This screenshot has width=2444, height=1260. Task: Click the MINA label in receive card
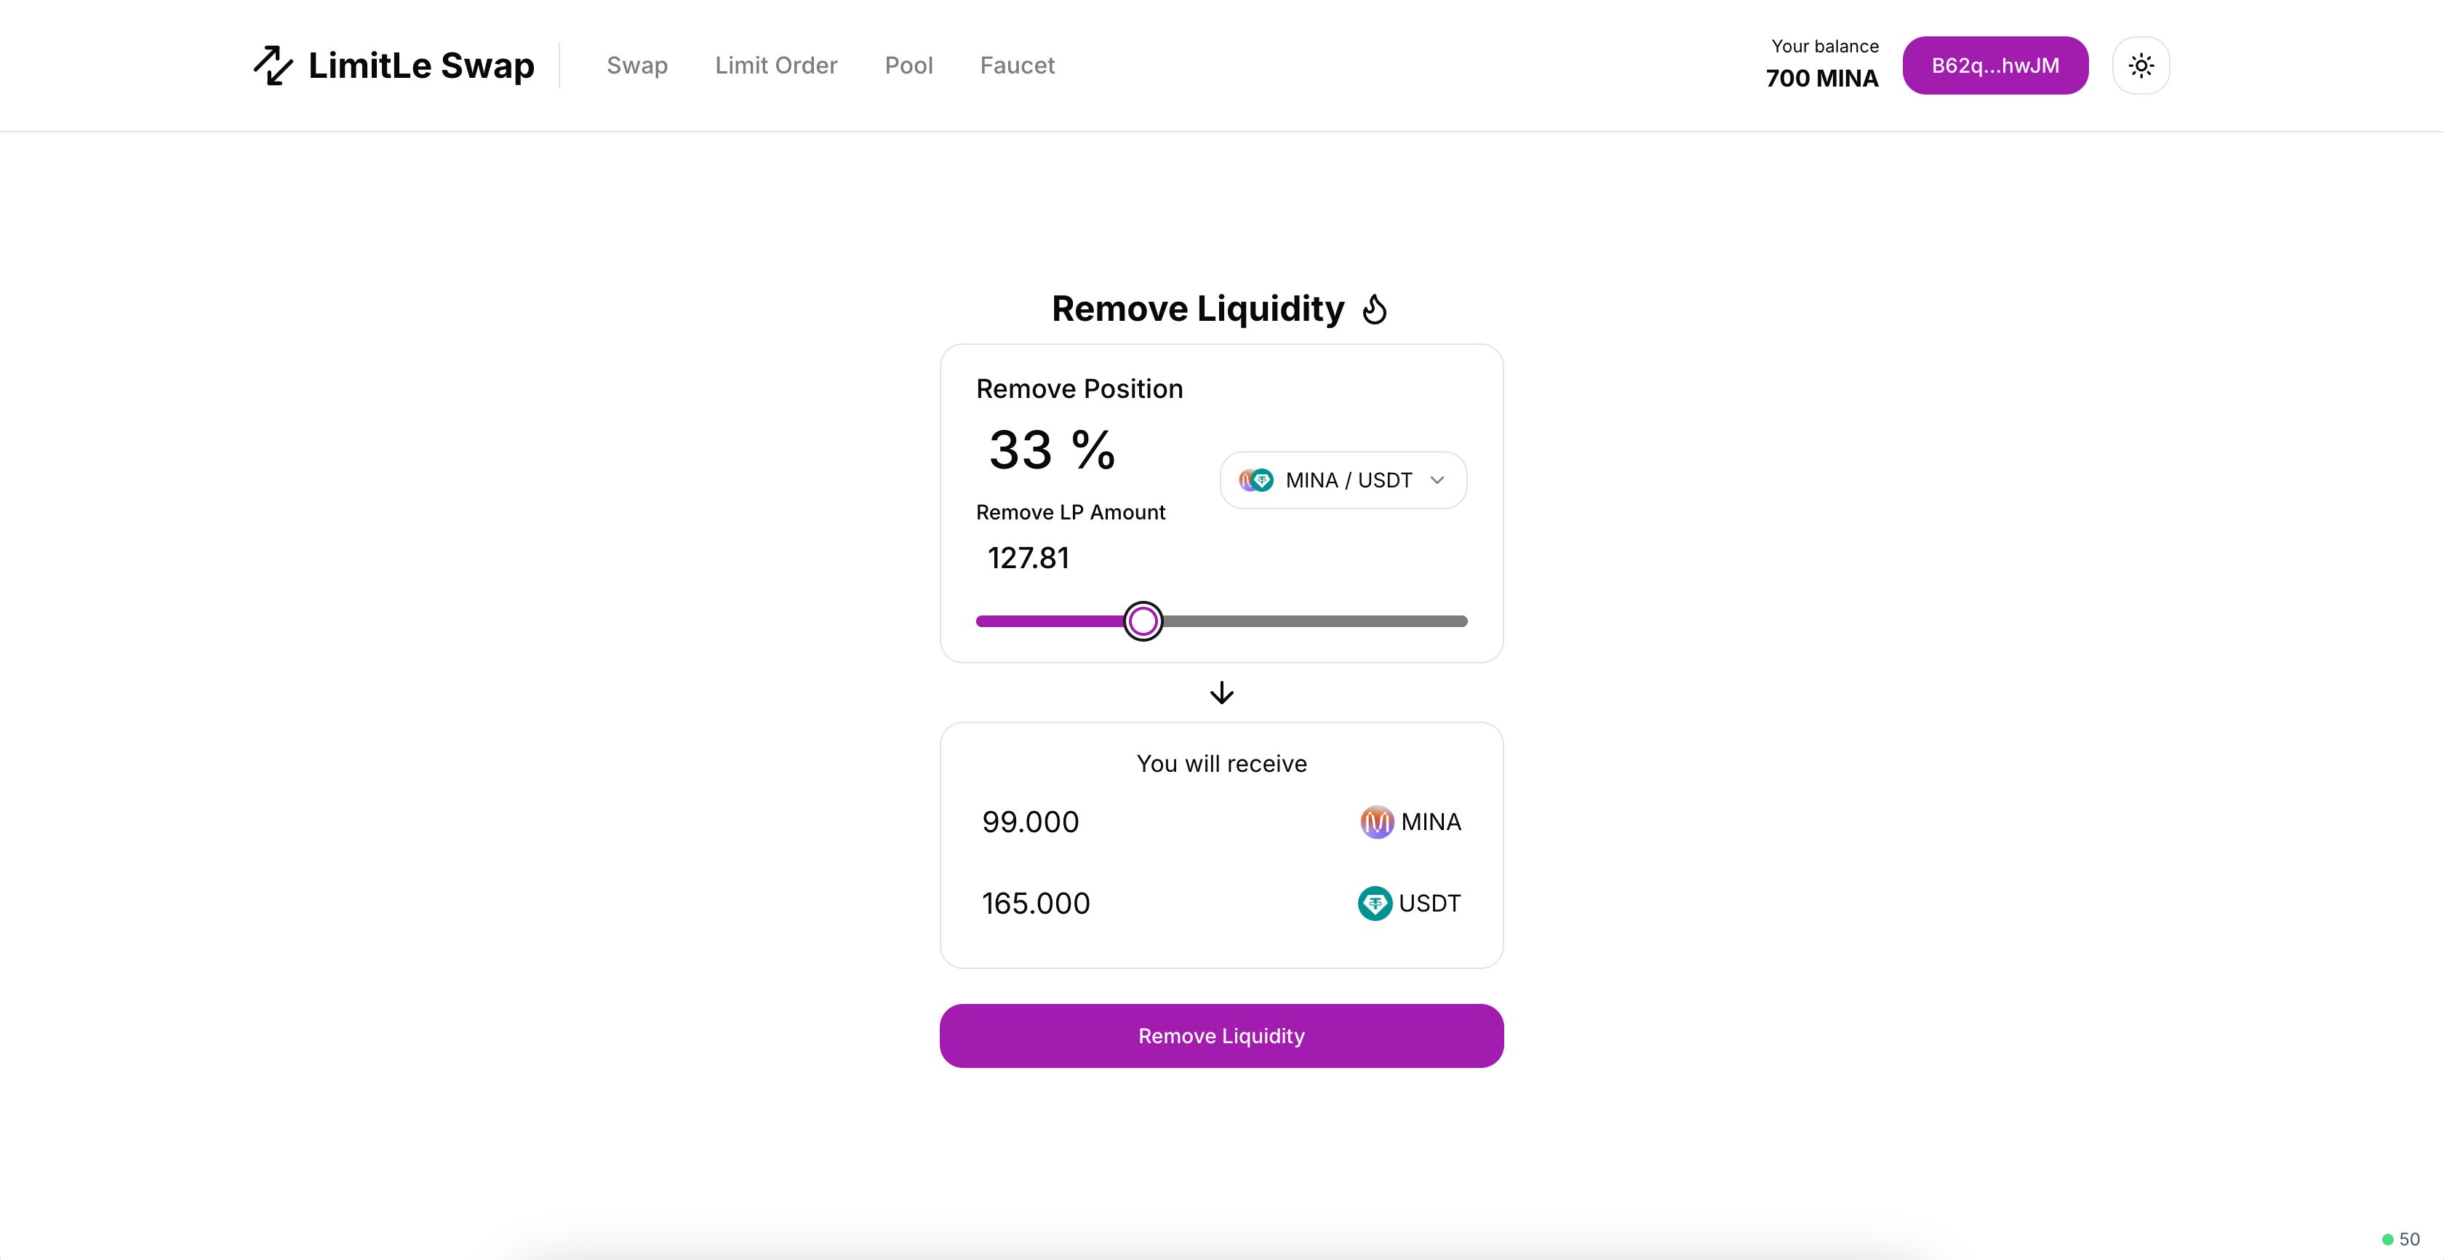pos(1431,821)
